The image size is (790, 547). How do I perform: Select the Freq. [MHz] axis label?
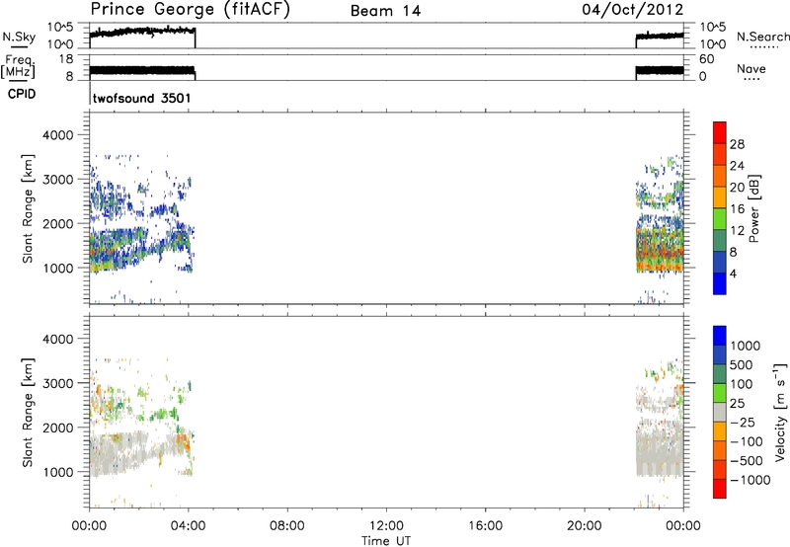point(18,66)
